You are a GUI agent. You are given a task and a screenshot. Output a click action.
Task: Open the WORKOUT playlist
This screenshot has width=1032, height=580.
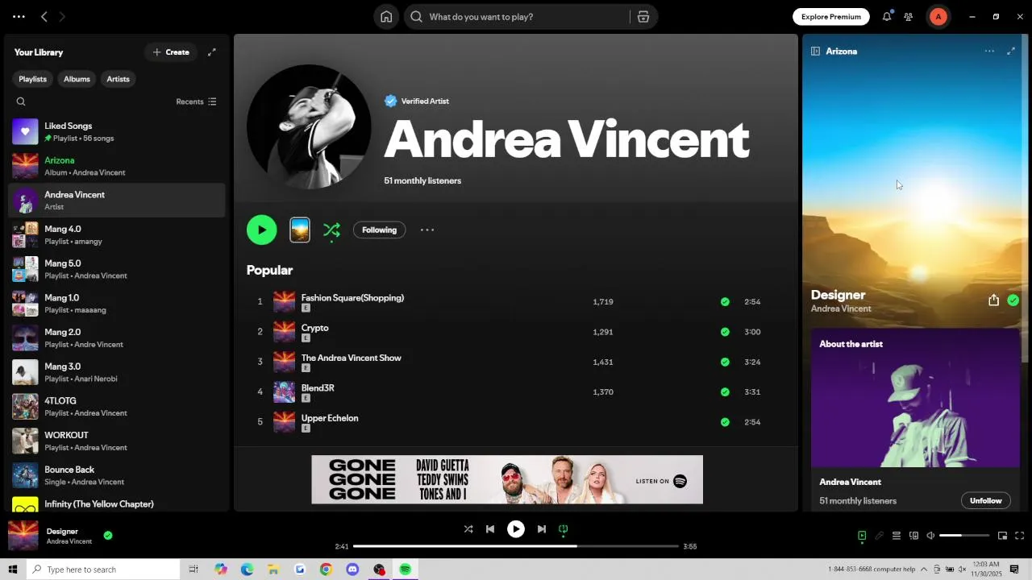pos(117,441)
